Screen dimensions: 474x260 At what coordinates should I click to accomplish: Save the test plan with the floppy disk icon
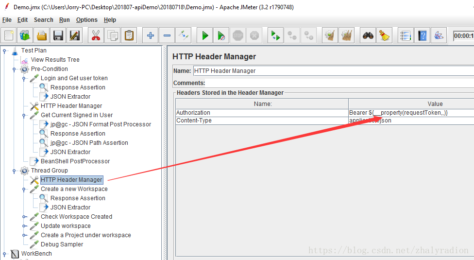click(x=58, y=35)
